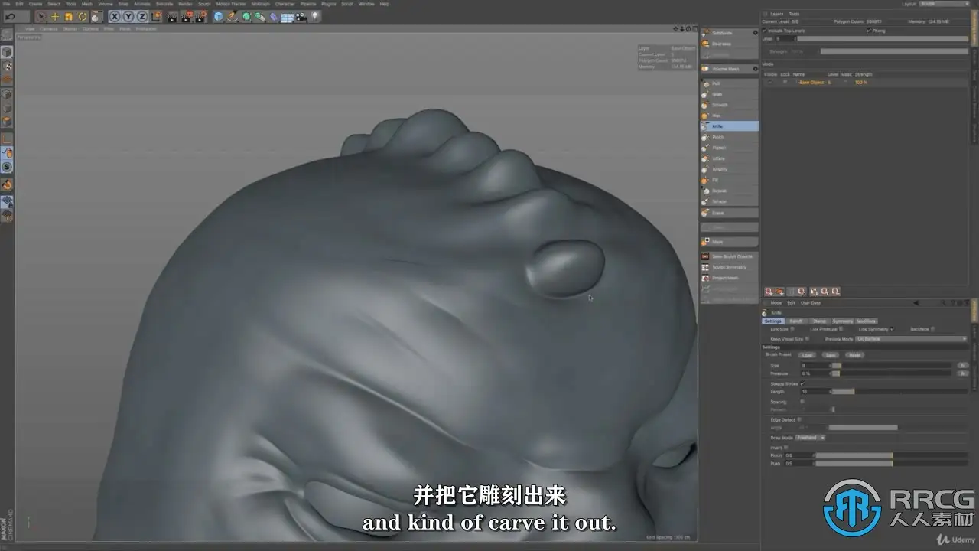Select the Repeat sculpt brush
The height and width of the screenshot is (551, 979).
729,191
